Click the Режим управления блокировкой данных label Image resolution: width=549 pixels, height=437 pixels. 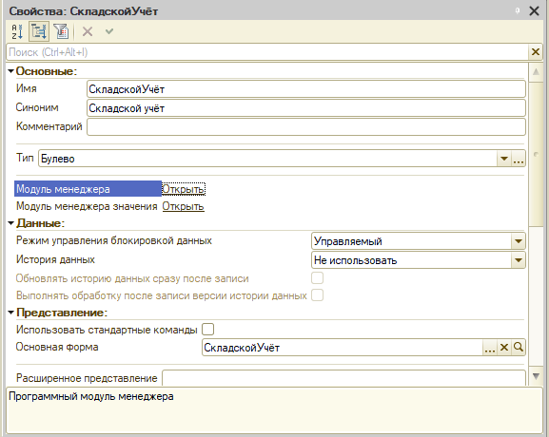(114, 241)
